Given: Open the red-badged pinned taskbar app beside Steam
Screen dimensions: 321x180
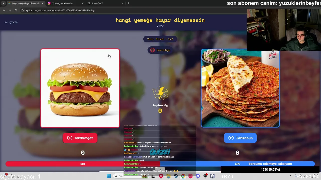Looking at the screenshot, I should (x=161, y=176).
